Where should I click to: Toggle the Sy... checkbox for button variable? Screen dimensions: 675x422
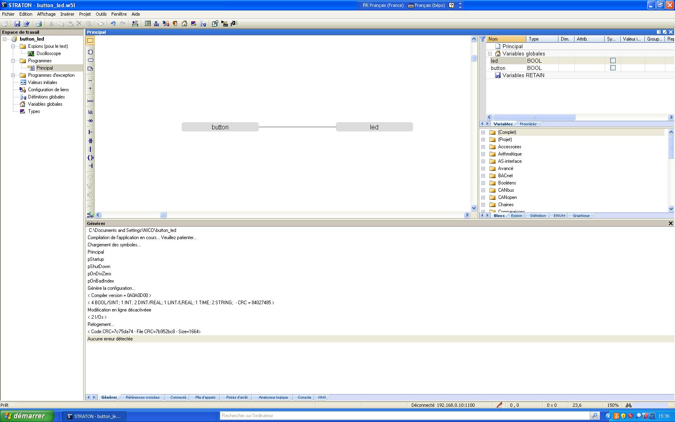tap(613, 68)
